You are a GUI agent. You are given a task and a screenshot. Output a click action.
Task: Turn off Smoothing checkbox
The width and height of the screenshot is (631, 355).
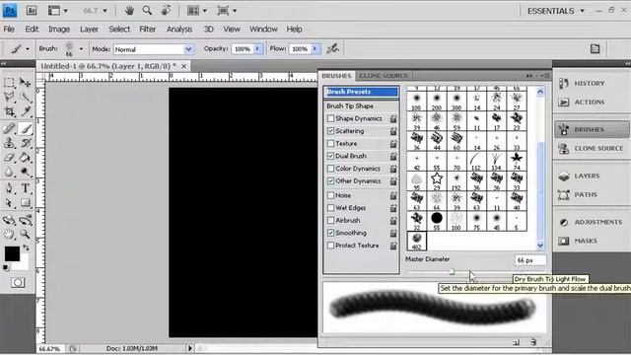331,233
